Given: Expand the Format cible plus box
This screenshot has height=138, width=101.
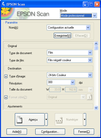Looking at the screenshot, I should point(6,97).
